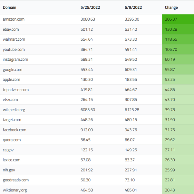Click the wikipedia.org domain cell
Image resolution: width=194 pixels, height=194 pixels.
tap(14, 110)
